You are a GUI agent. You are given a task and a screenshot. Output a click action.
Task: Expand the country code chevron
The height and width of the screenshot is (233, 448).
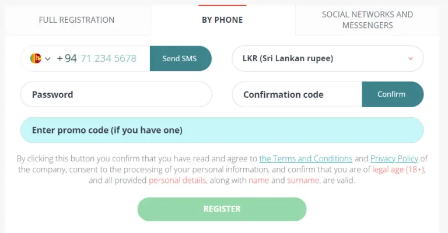click(x=48, y=58)
